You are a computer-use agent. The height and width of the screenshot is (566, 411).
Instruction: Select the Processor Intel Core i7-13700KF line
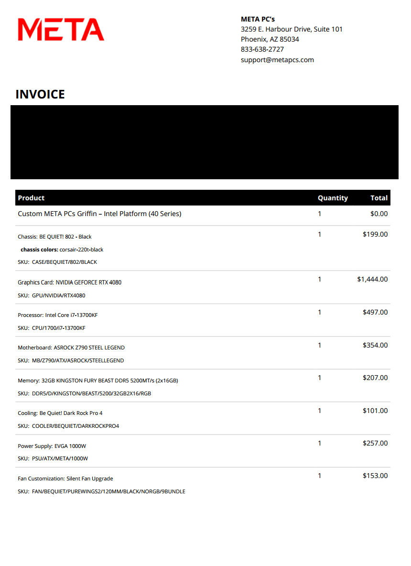pyautogui.click(x=58, y=315)
